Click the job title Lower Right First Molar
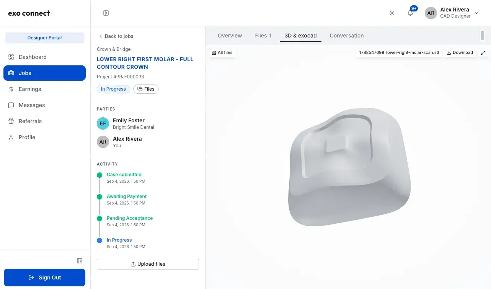 (145, 63)
